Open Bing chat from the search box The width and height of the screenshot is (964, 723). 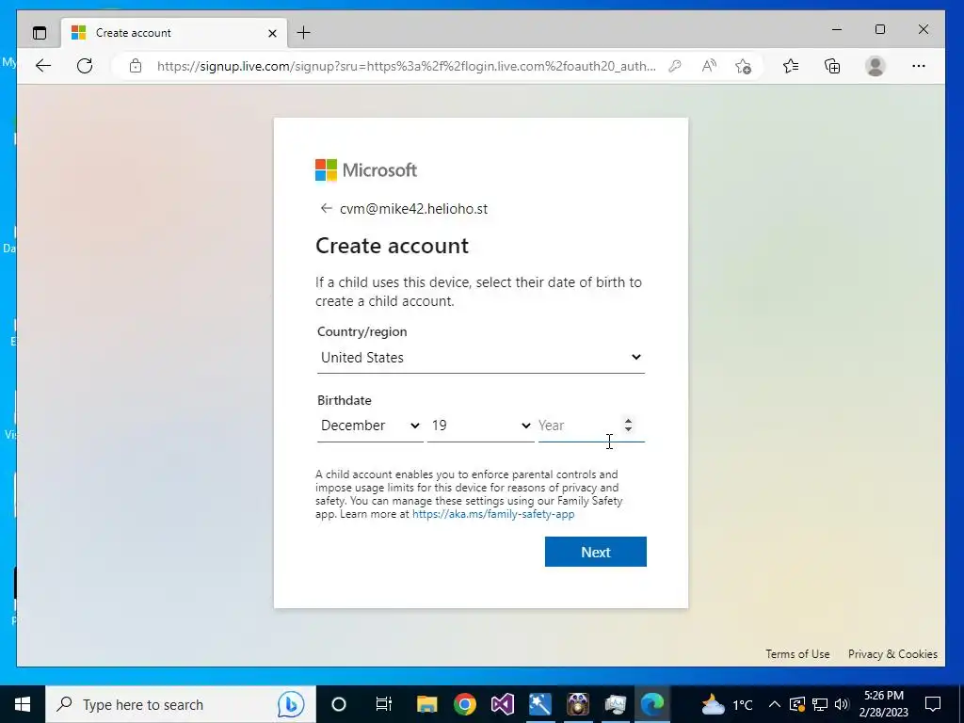[x=290, y=704]
